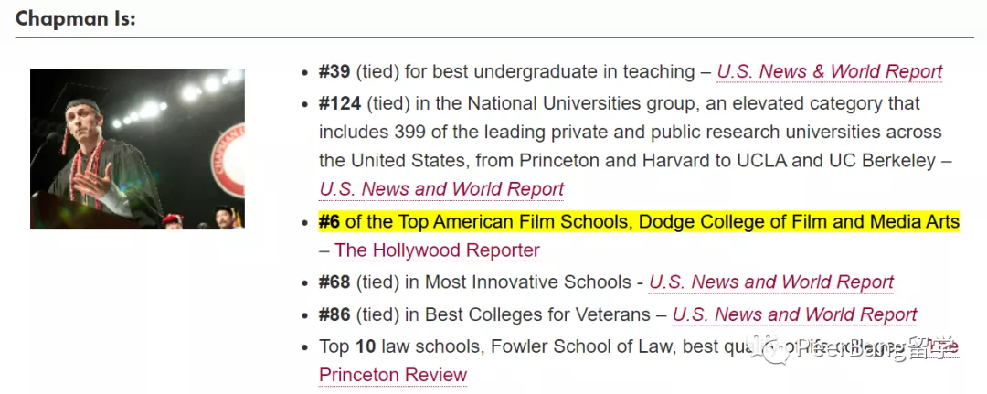Click the bold #124 ranking number
The image size is (987, 394).
[340, 103]
